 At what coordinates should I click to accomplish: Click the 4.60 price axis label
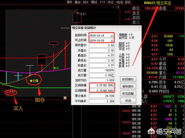point(128,12)
